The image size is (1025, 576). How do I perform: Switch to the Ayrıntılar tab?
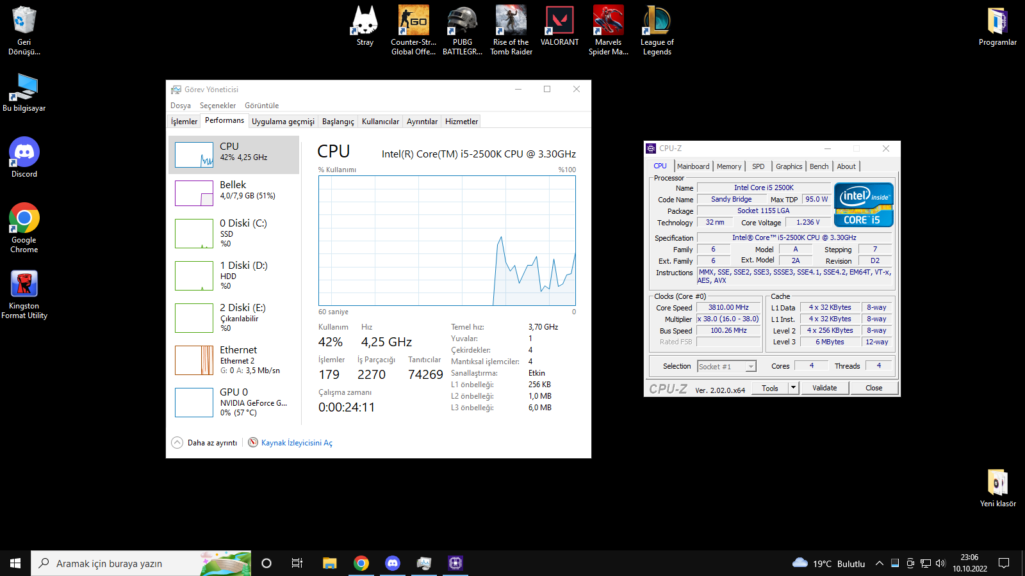tap(422, 122)
